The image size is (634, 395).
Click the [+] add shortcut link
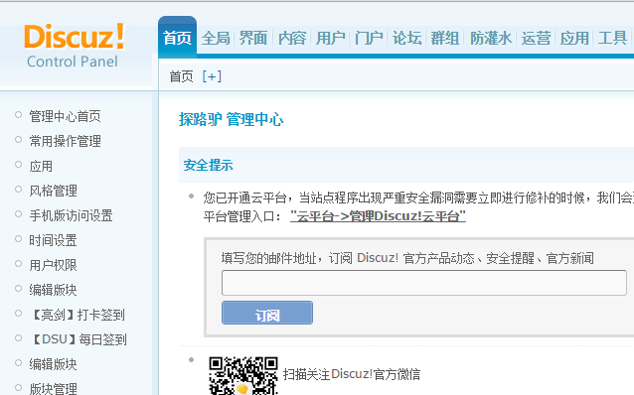(212, 76)
